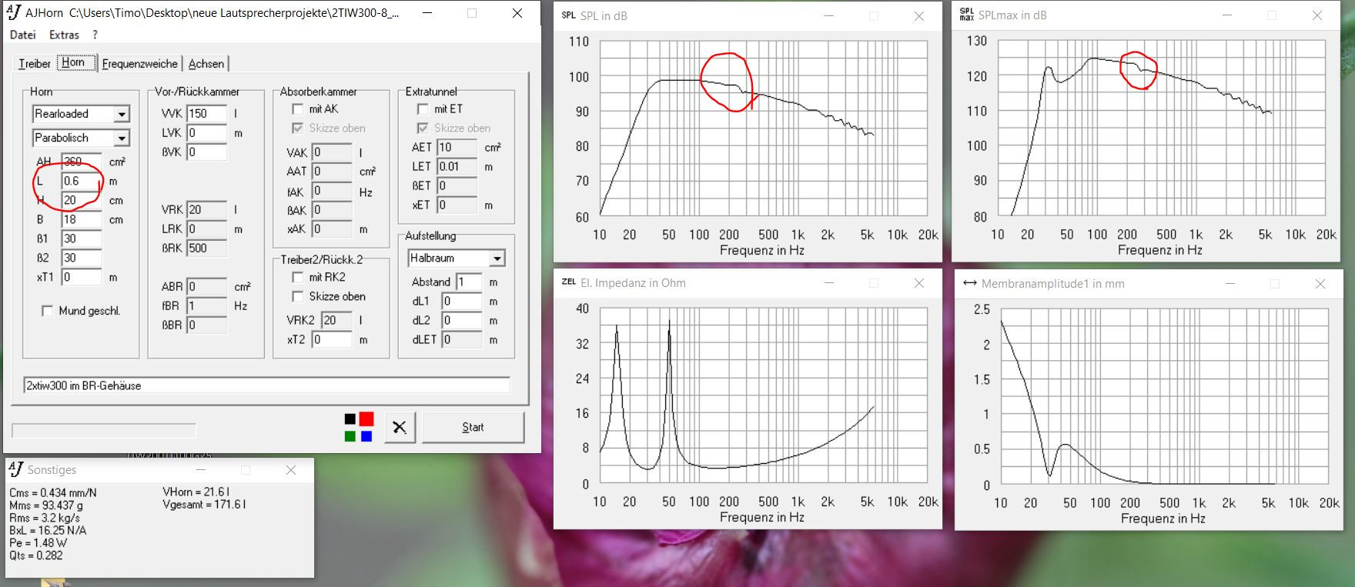
Task: Close the SPLmax in dB graph window
Action: [1317, 15]
